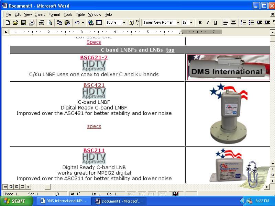Open the Format menu
275x206 pixels.
54,14
